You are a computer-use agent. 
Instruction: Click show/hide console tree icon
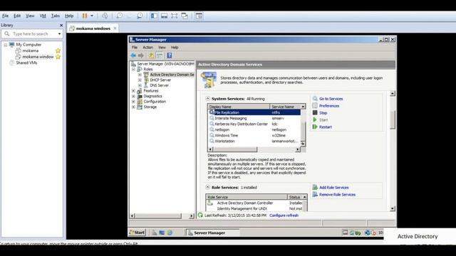click(x=160, y=55)
